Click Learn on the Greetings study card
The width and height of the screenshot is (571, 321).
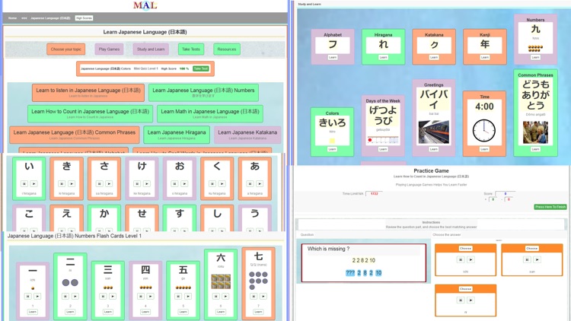click(x=433, y=149)
